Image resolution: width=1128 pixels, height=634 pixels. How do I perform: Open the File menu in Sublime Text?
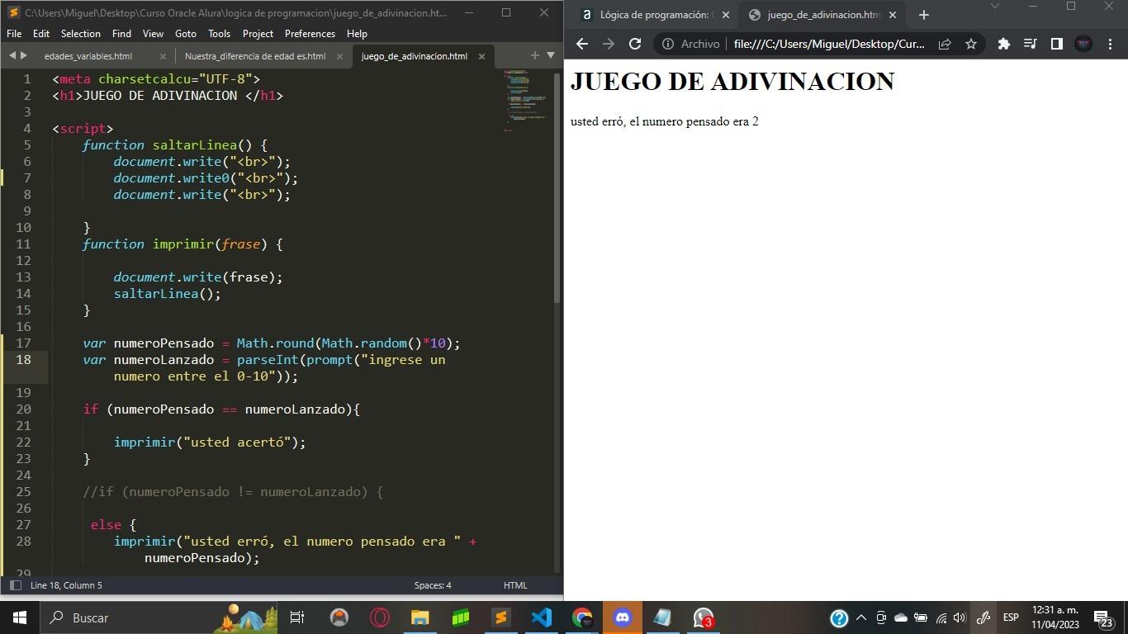point(14,34)
